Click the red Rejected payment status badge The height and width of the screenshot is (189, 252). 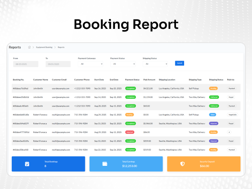(x=130, y=132)
